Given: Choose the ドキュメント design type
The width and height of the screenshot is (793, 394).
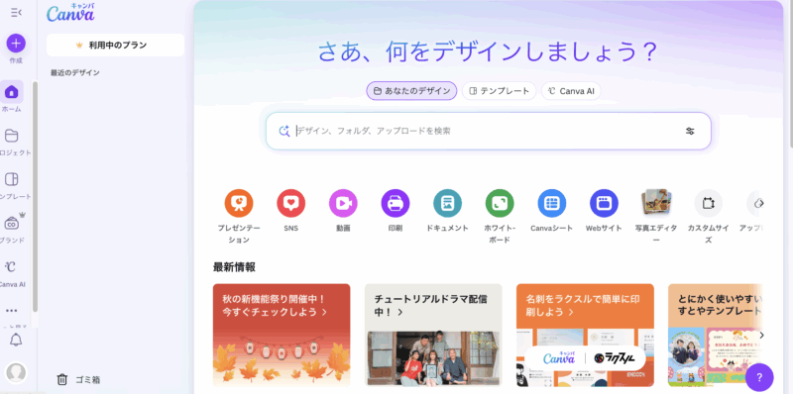Looking at the screenshot, I should tap(448, 203).
